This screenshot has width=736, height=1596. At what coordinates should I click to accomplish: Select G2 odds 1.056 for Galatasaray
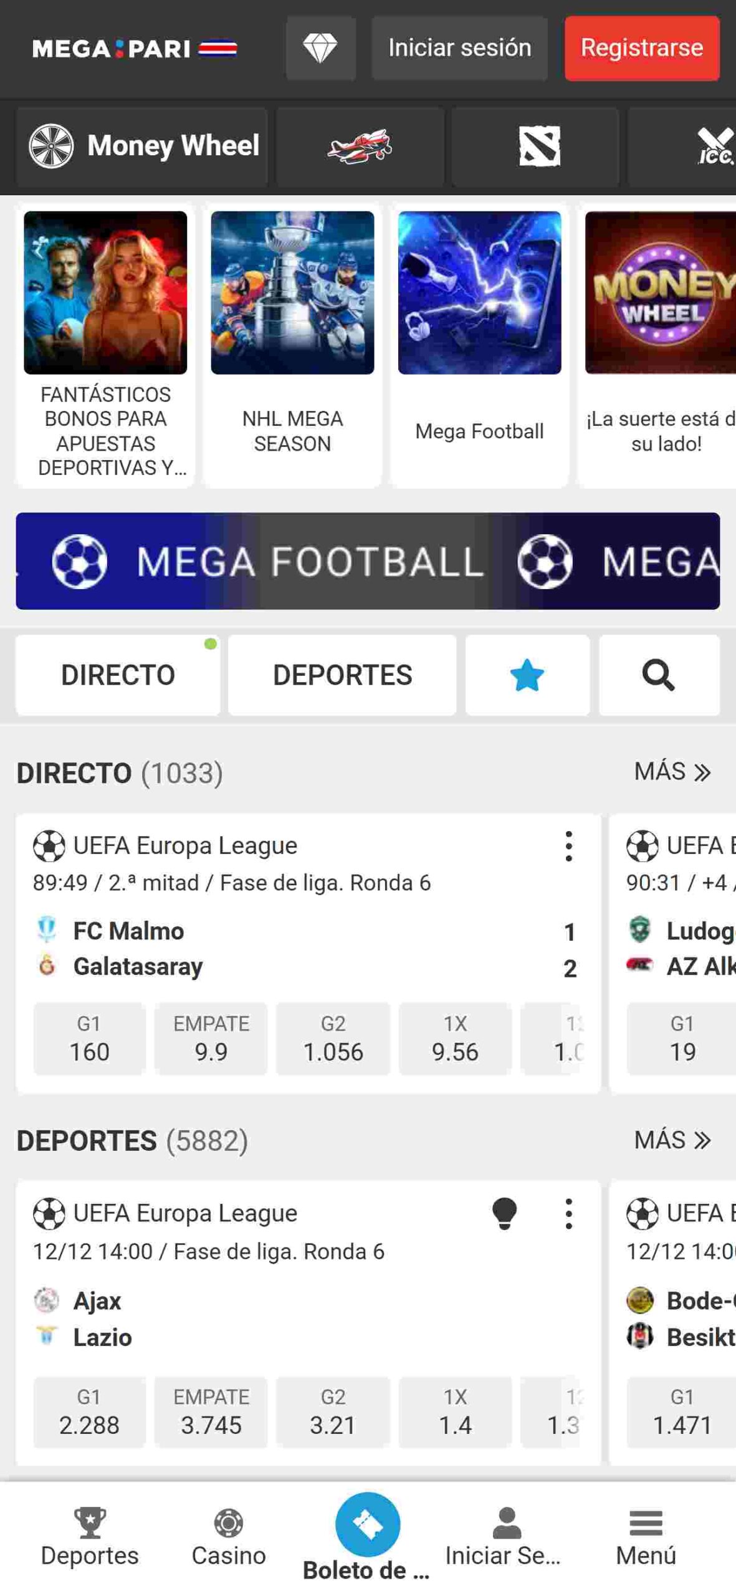333,1039
